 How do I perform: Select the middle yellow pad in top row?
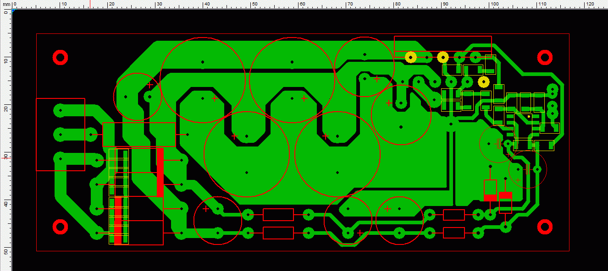[442, 57]
